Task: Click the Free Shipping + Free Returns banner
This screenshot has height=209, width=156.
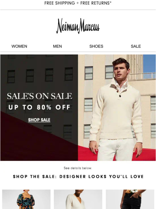Action: click(78, 3)
